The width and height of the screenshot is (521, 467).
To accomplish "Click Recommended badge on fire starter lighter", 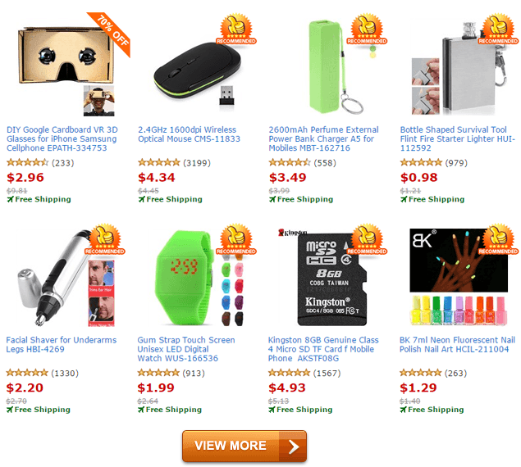I will click(x=498, y=29).
